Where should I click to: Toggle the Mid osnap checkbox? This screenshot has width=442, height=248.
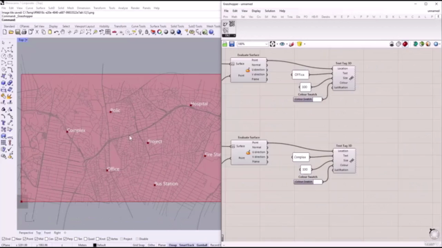click(x=36, y=239)
